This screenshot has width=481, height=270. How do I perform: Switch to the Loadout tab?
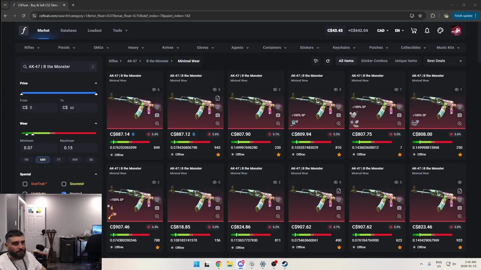(x=95, y=30)
